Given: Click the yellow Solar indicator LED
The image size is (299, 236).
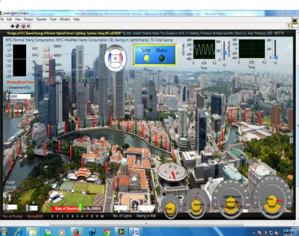Looking at the screenshot, I should point(146,58).
